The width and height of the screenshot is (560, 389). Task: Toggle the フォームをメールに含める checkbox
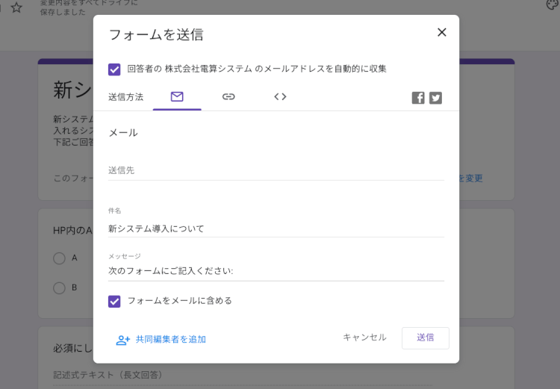coord(114,301)
